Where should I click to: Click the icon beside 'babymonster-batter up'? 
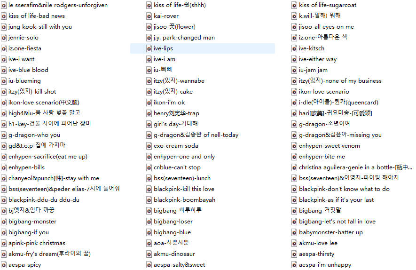[294, 232]
